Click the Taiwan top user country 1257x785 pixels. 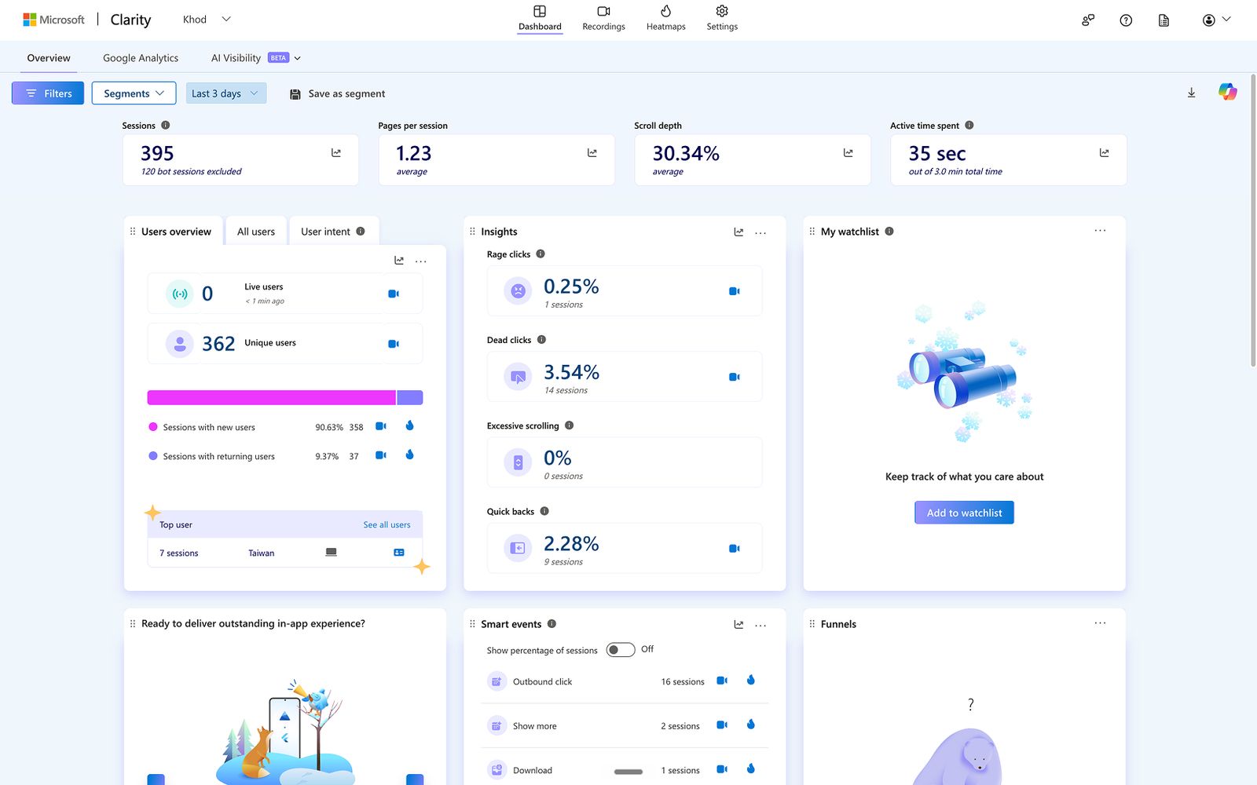pyautogui.click(x=262, y=553)
